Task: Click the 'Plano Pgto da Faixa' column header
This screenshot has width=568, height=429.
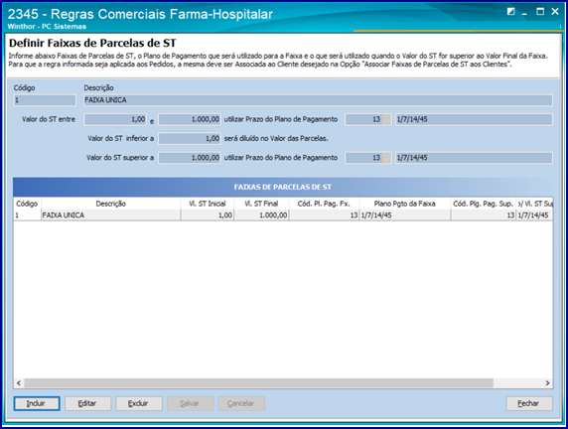Action: (404, 204)
